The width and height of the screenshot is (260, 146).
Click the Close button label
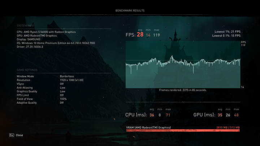[19, 135]
